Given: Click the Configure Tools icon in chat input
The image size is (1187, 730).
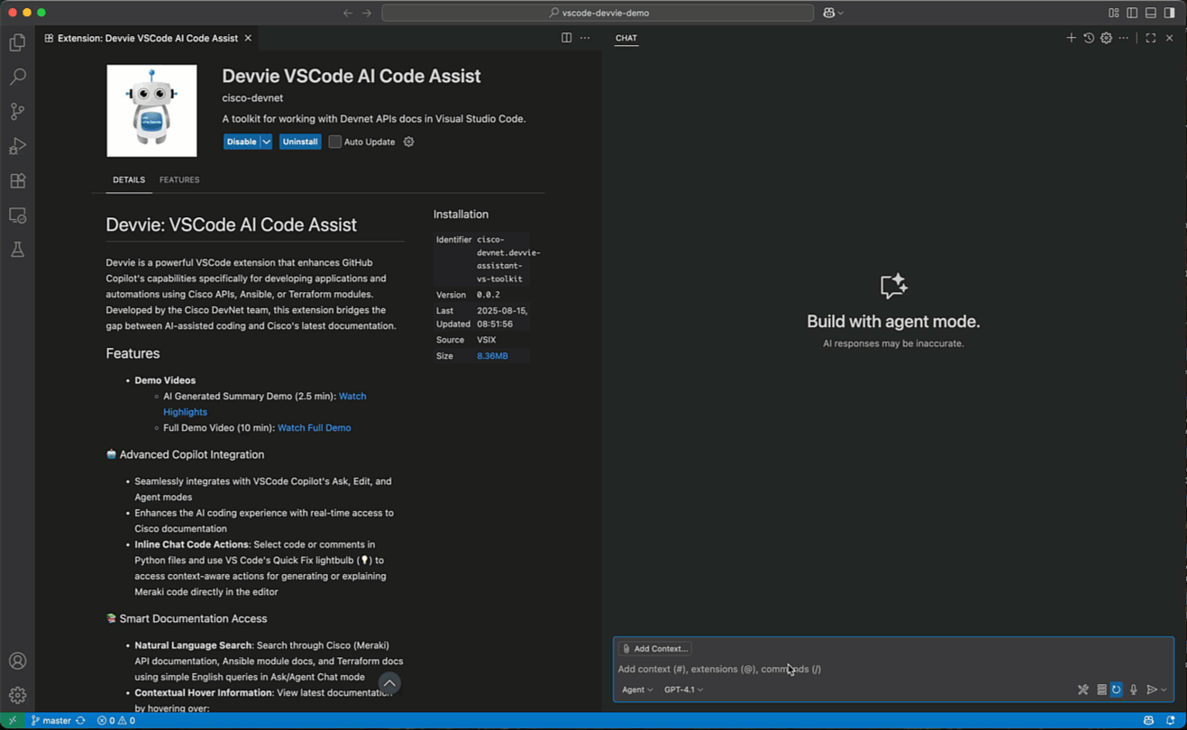Looking at the screenshot, I should tap(1083, 689).
